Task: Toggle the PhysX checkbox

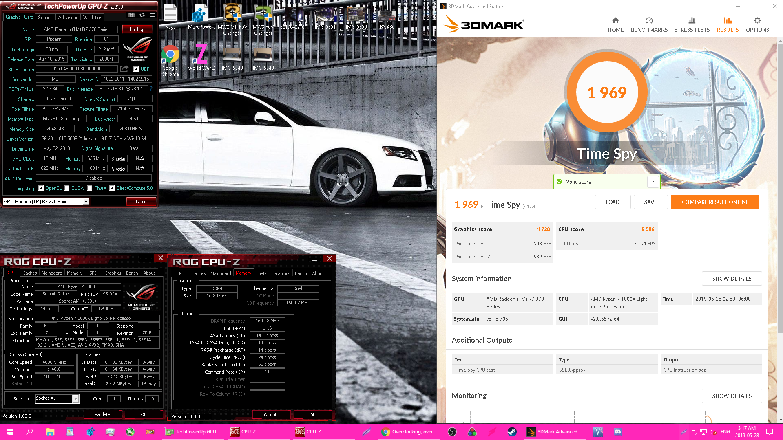Action: pos(90,188)
